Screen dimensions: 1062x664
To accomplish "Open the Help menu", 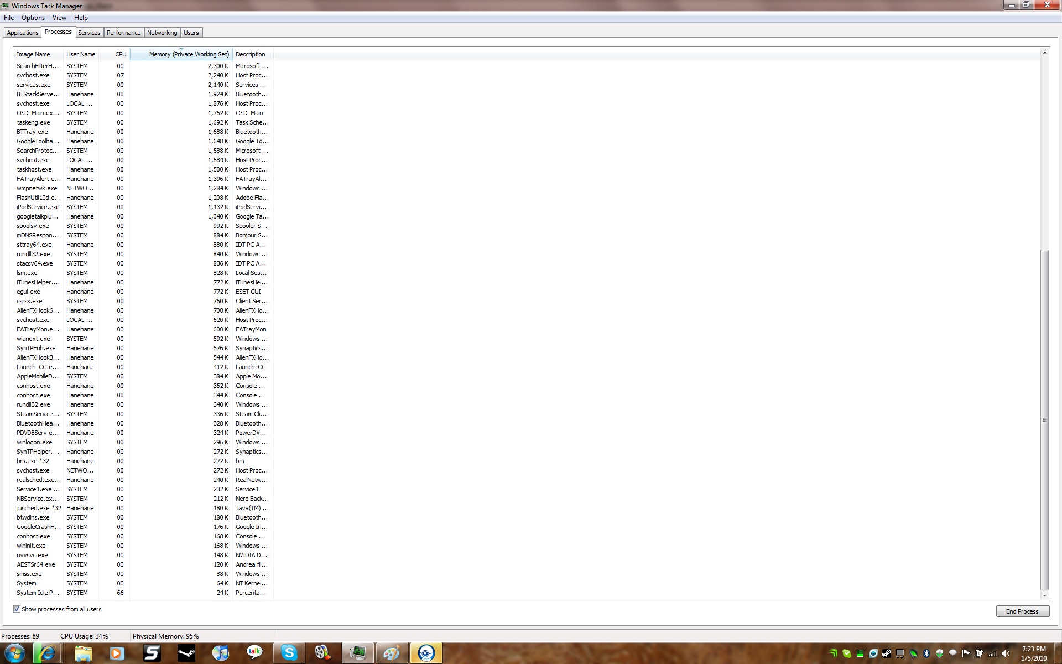I will (81, 18).
